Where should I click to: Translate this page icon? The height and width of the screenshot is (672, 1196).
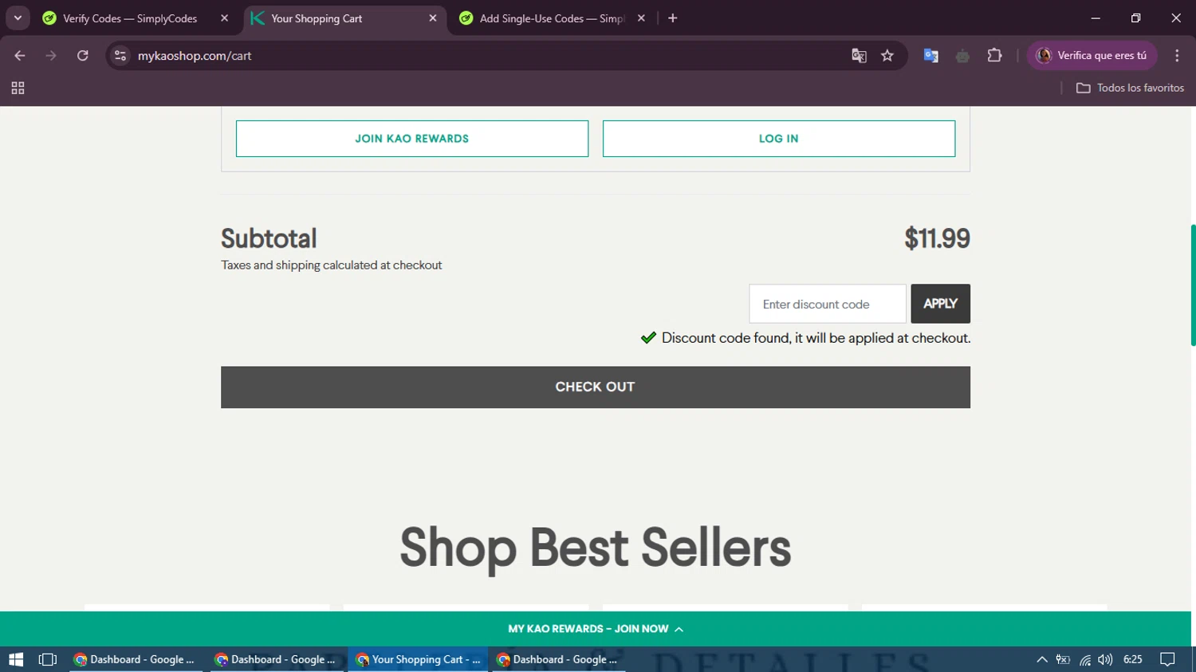point(859,56)
